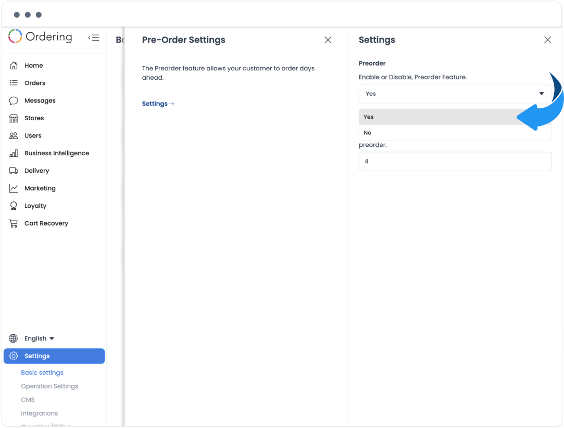This screenshot has width=564, height=428.
Task: Open Basic settings submenu
Action: 42,373
